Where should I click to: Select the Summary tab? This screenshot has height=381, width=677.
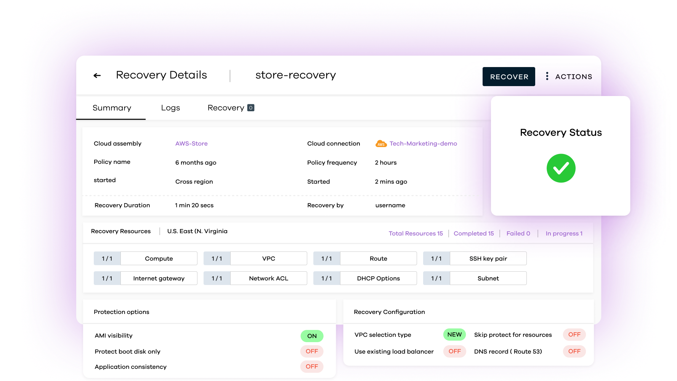coord(112,108)
